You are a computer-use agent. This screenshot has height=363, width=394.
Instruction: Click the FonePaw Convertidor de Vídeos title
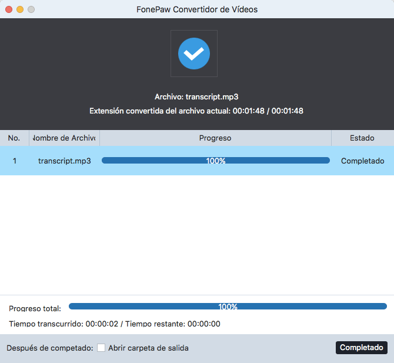coord(197,9)
